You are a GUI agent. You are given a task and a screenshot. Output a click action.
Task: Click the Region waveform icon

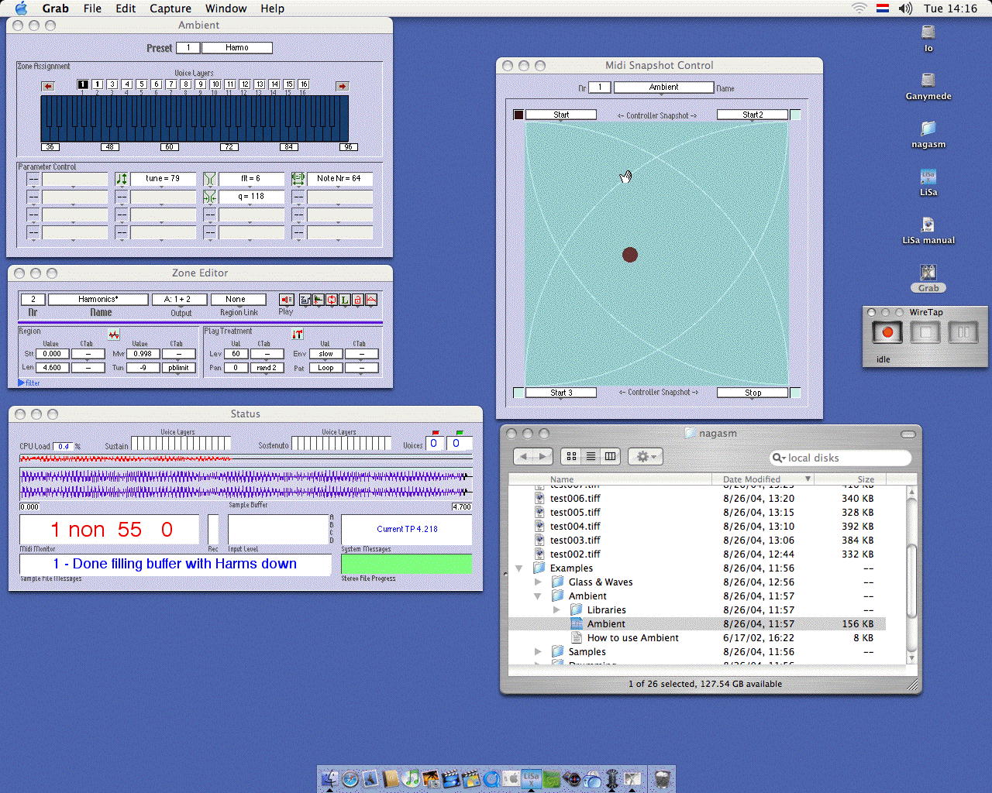tap(114, 335)
